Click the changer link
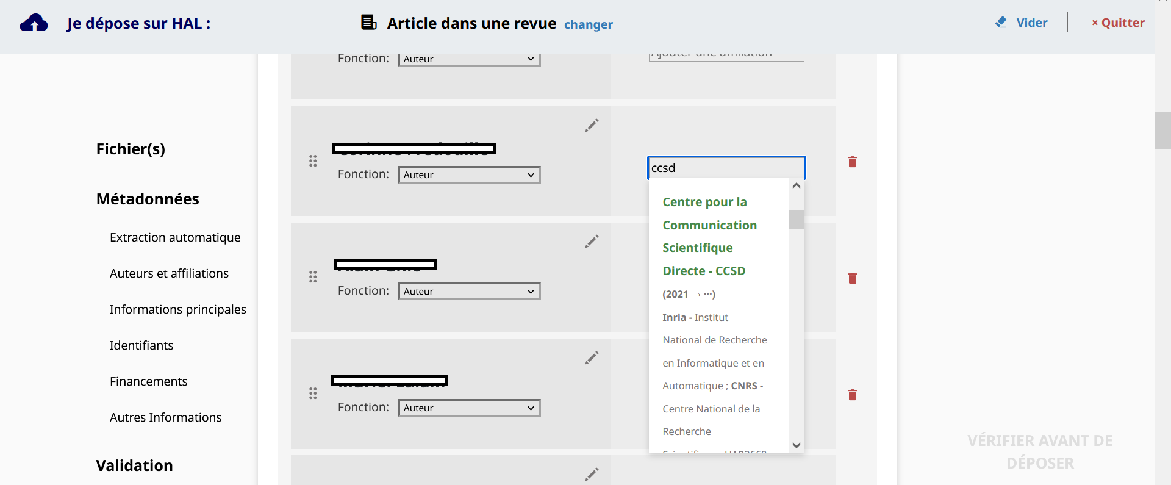This screenshot has height=485, width=1171. 589,24
